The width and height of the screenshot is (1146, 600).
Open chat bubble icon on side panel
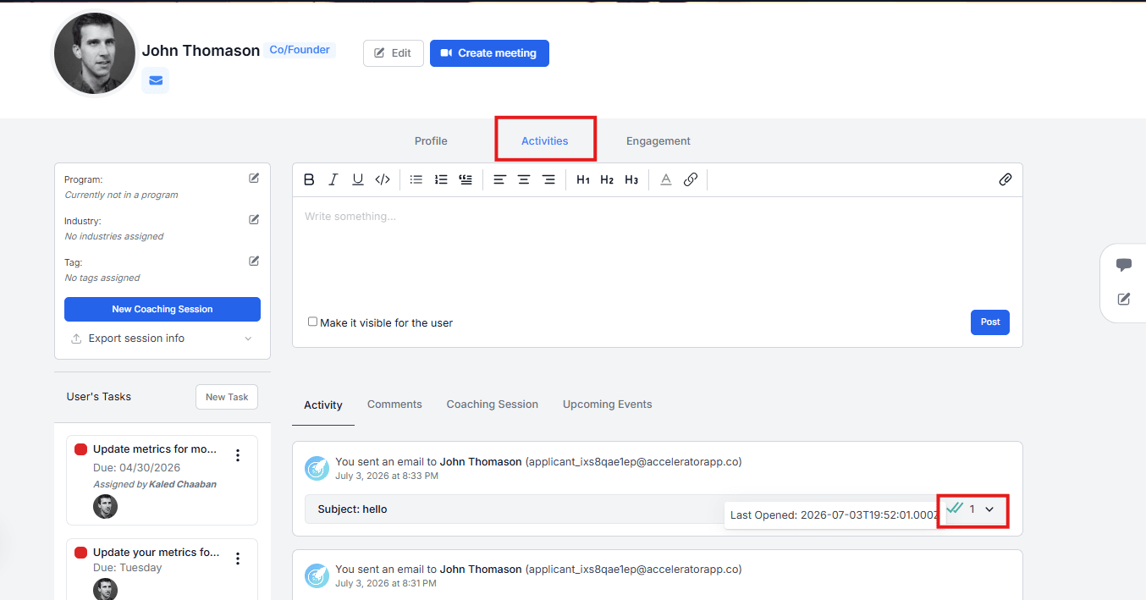(1124, 265)
